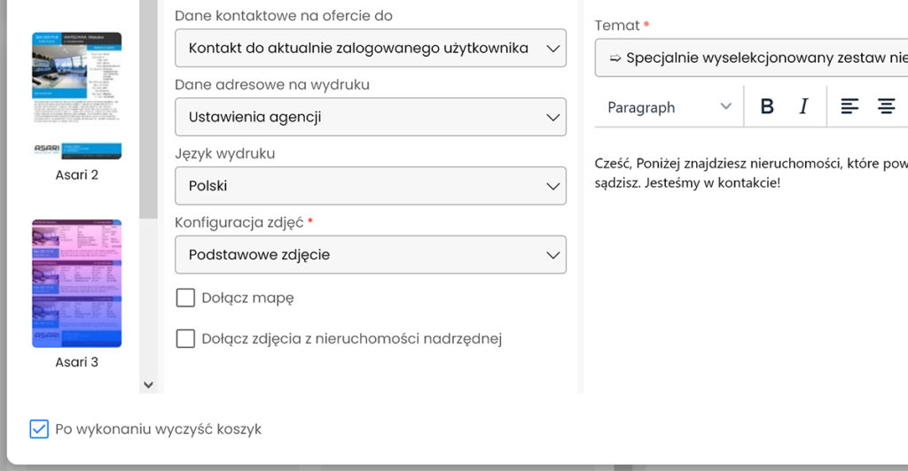The image size is (908, 471).
Task: Open Dane kontaktowe na ofercie dropdown
Action: pyautogui.click(x=371, y=48)
